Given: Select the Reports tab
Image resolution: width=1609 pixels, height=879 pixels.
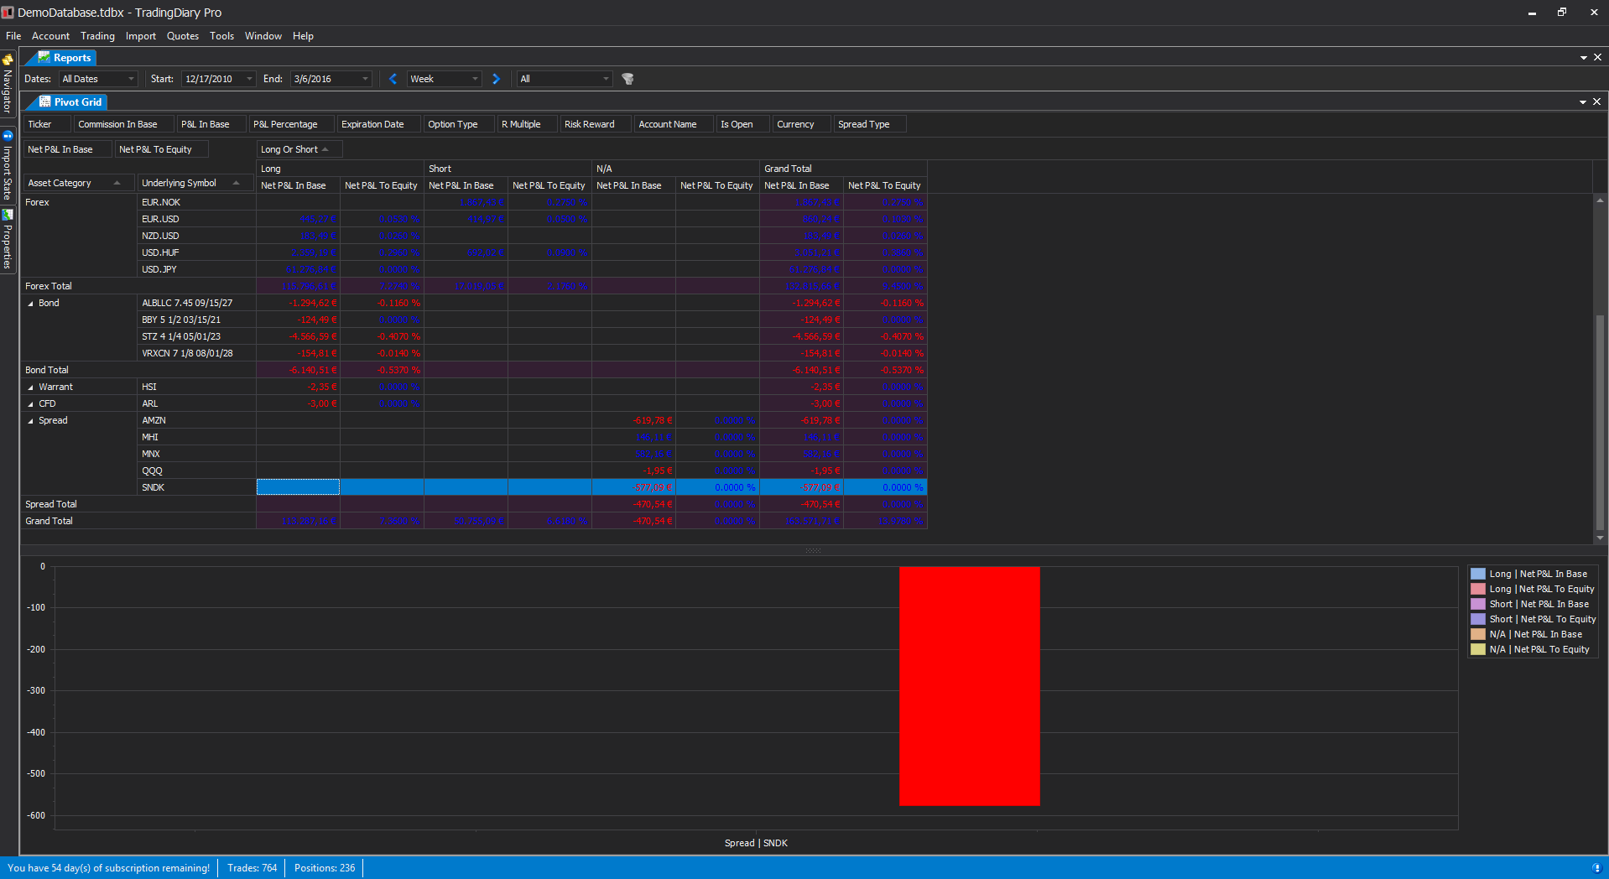Looking at the screenshot, I should click(x=65, y=58).
